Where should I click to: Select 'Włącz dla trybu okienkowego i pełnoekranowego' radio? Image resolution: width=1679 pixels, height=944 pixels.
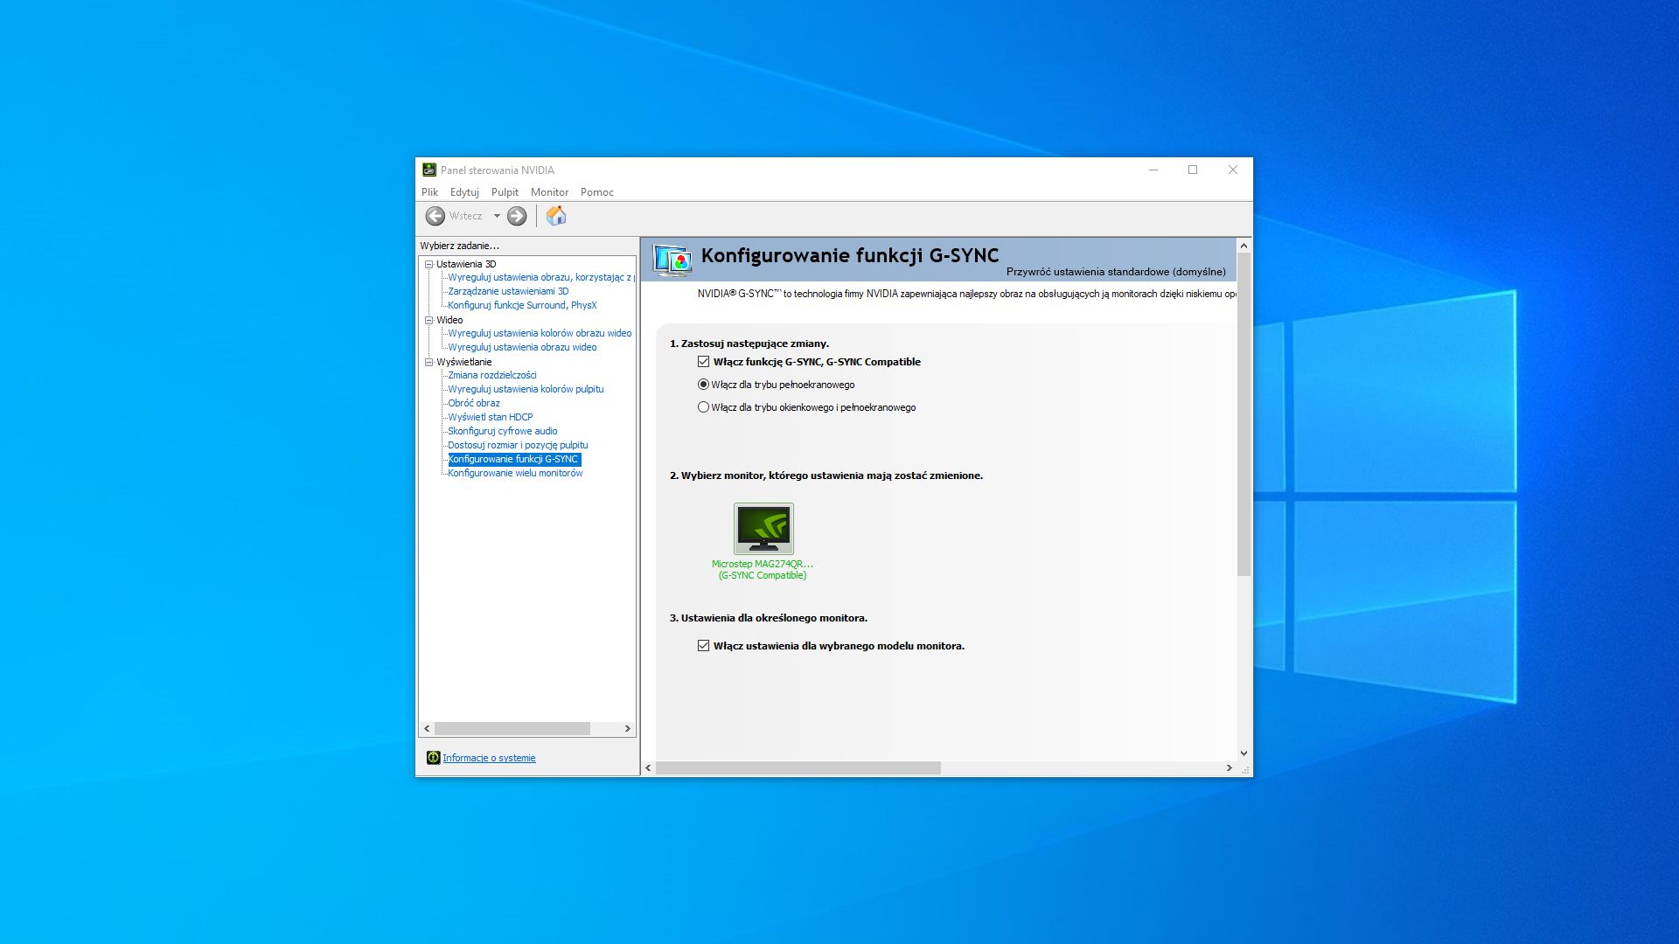(x=703, y=407)
